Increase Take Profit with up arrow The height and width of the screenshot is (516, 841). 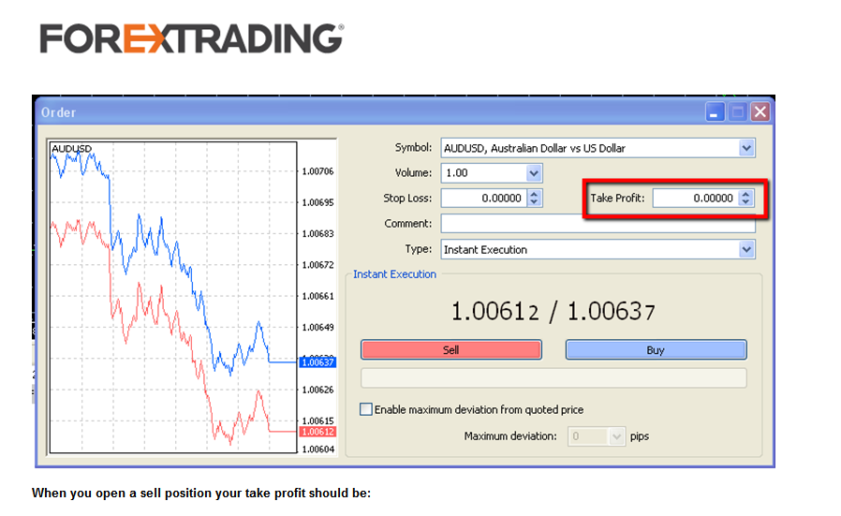pyautogui.click(x=745, y=194)
